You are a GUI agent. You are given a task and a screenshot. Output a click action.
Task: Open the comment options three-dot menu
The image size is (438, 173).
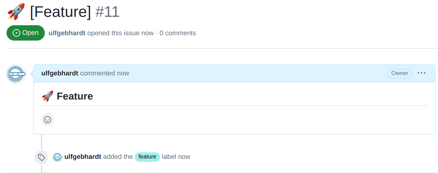tap(422, 73)
